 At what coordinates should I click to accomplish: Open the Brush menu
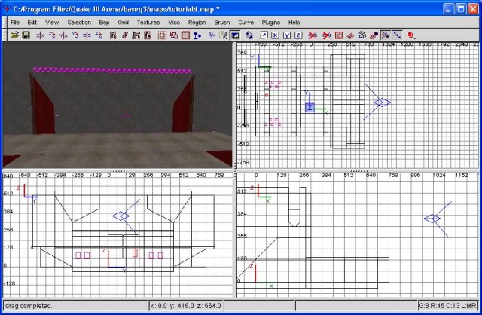222,22
